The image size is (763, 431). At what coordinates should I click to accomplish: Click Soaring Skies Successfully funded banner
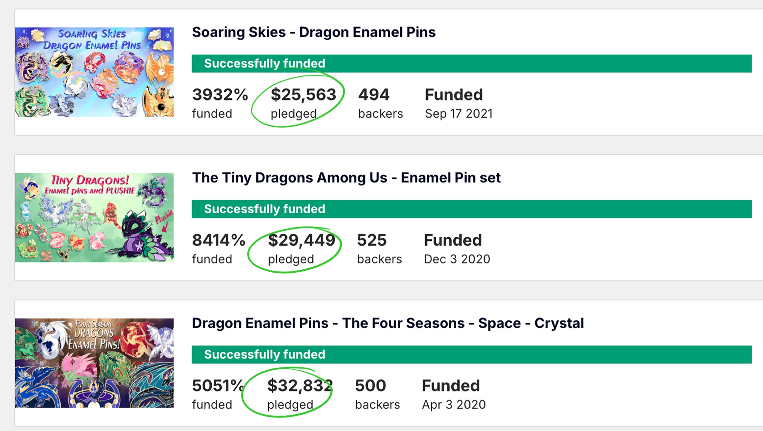click(471, 64)
